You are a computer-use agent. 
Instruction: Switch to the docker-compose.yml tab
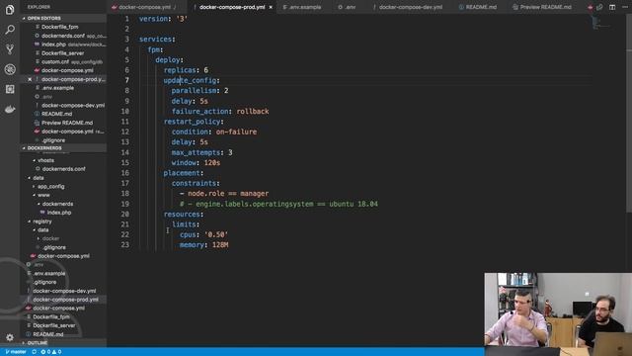144,7
